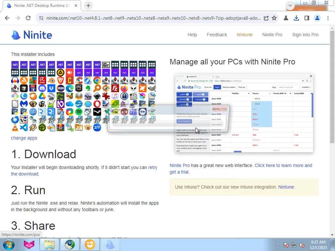
Task: Click the Microsoft Edge app icon
Action: pyautogui.click(x=70, y=88)
